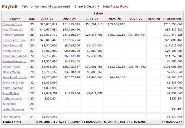Select Thompson's $43,219,440 cell
Image resolution: width=185 pixels, height=128 pixels.
[69, 30]
